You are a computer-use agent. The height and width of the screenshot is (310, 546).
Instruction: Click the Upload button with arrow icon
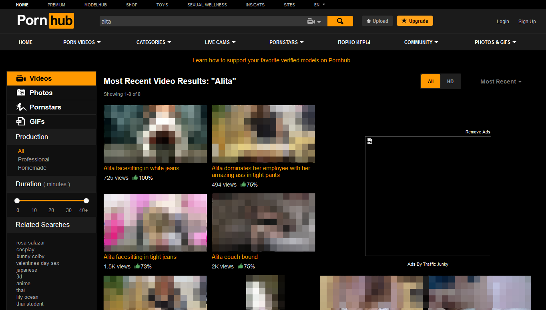(x=377, y=21)
